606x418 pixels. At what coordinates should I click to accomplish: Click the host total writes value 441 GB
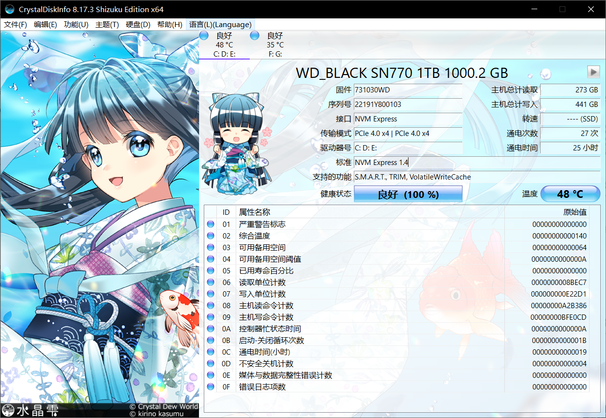tap(570, 104)
